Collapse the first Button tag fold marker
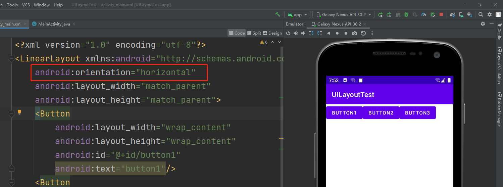 (x=11, y=114)
